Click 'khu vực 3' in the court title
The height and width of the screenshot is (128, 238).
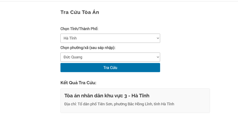pyautogui.click(x=113, y=96)
